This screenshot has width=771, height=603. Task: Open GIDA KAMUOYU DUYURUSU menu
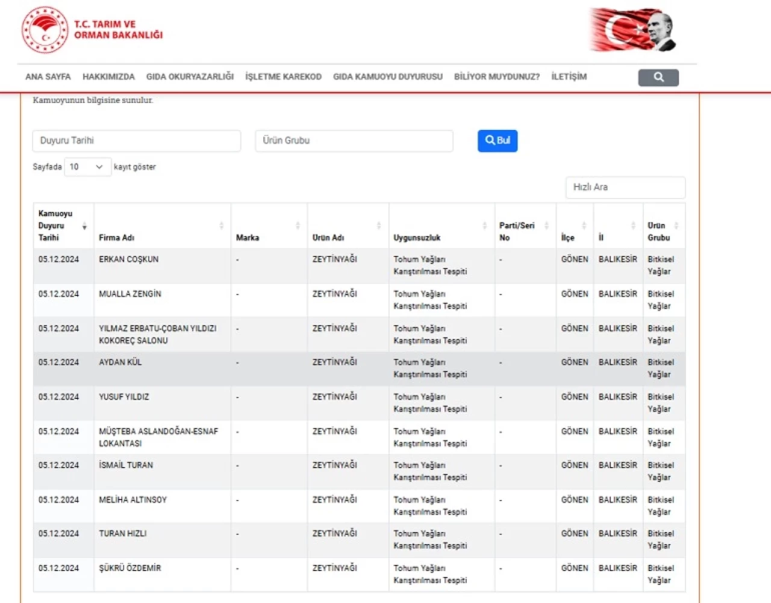(387, 77)
